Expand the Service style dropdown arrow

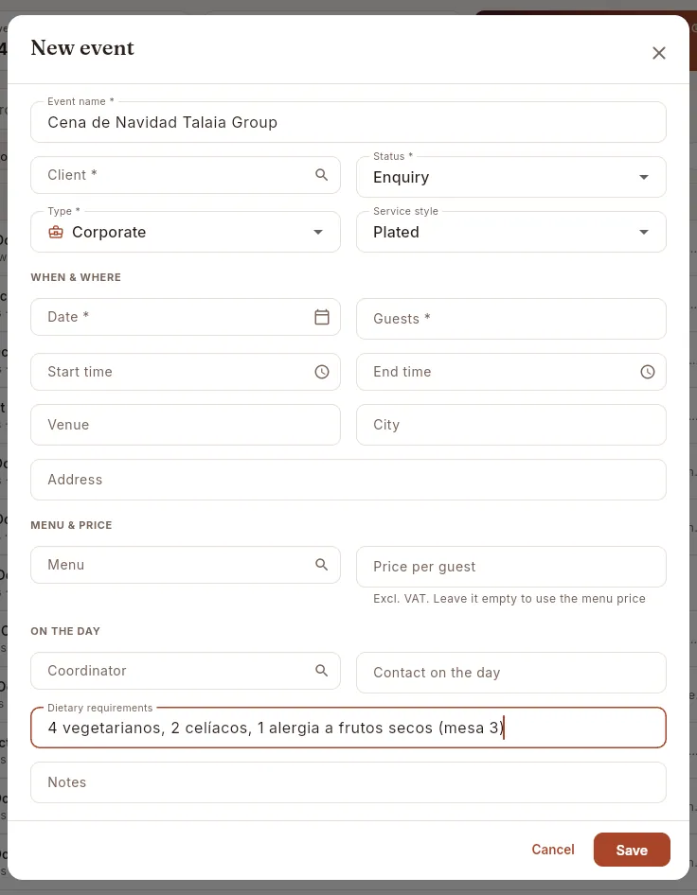644,232
